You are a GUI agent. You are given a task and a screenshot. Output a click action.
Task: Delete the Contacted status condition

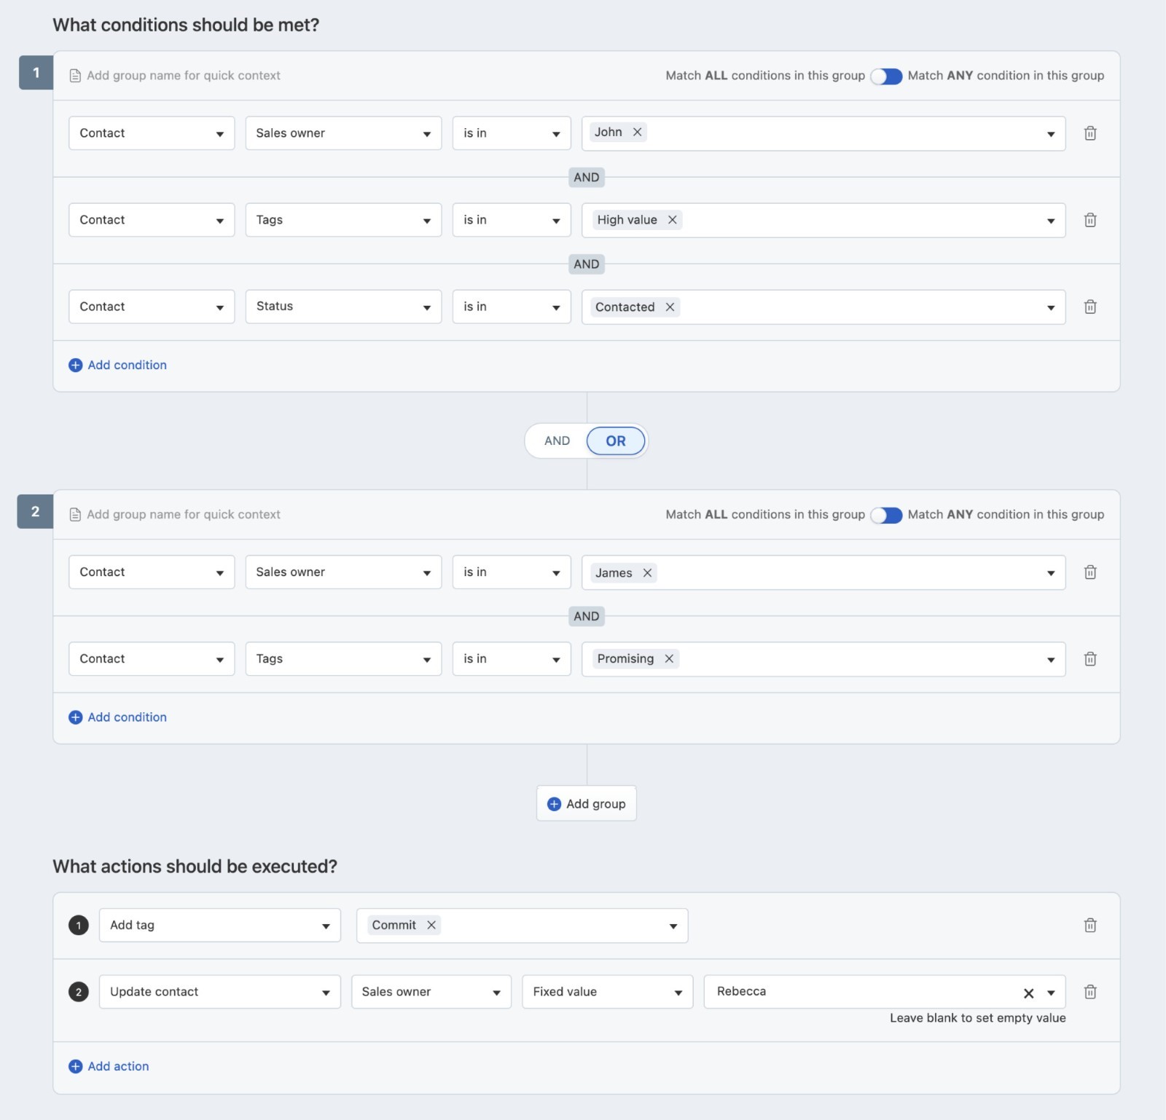click(1089, 307)
